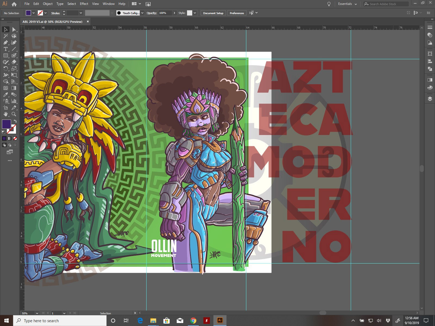Go to the Home screen
Viewport: 435px width, 326px height.
14,4
